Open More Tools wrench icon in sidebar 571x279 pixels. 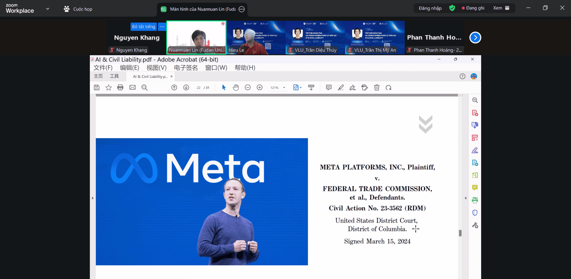tap(475, 226)
